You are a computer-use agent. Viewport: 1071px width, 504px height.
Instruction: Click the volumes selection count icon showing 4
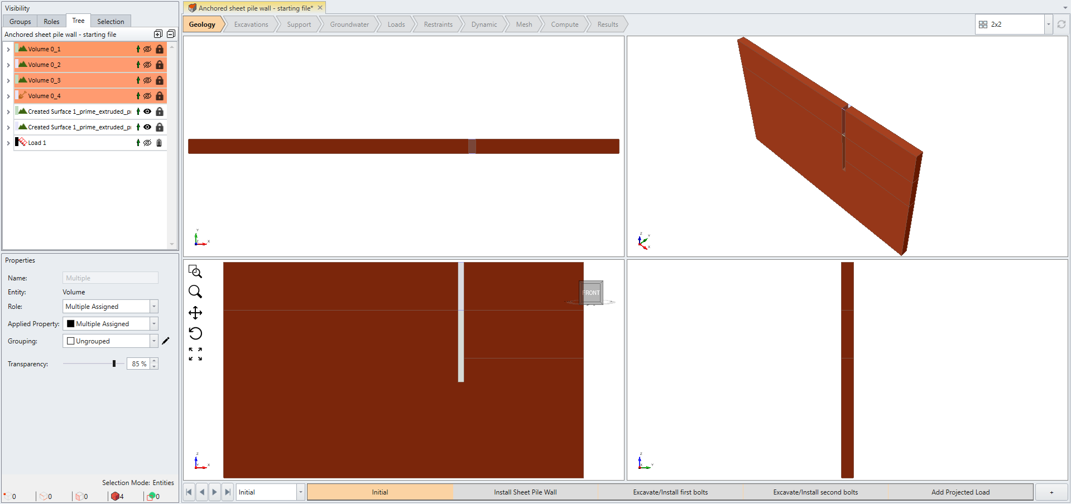coord(115,496)
